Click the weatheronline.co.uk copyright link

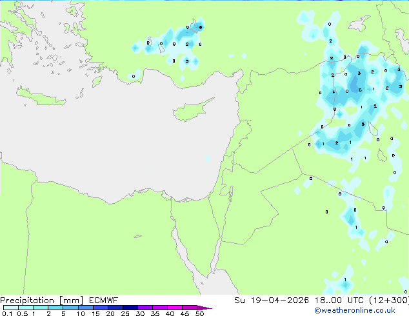(355, 310)
